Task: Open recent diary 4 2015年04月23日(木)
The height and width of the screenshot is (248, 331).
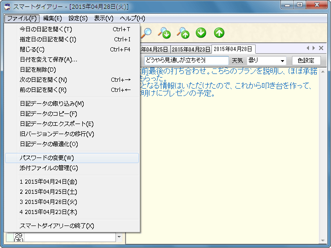Action: (x=72, y=212)
